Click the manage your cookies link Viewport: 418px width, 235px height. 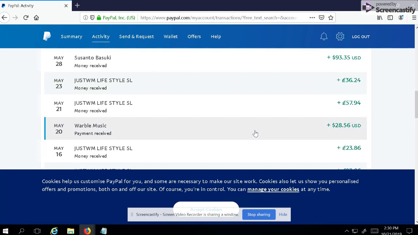point(273,189)
